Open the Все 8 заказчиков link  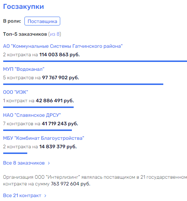click(24, 163)
